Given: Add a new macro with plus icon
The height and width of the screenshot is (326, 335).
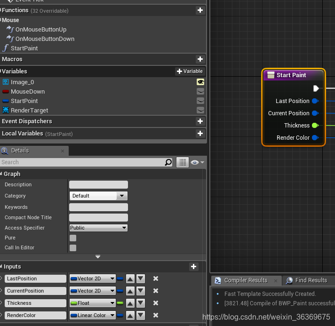Looking at the screenshot, I should [200, 59].
